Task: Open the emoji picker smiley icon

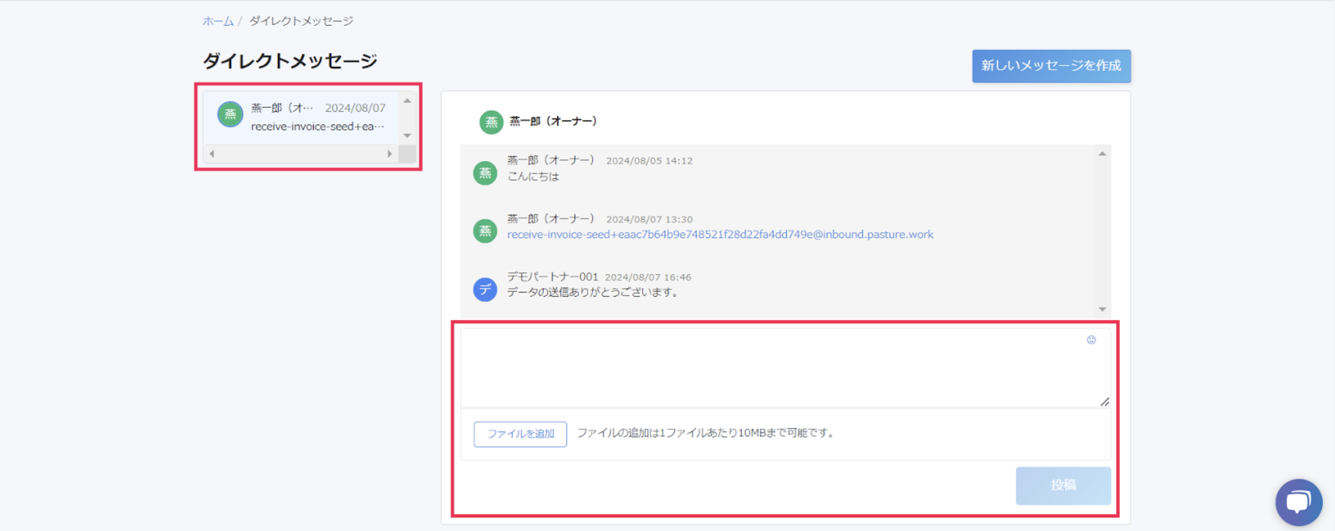Action: click(x=1091, y=340)
